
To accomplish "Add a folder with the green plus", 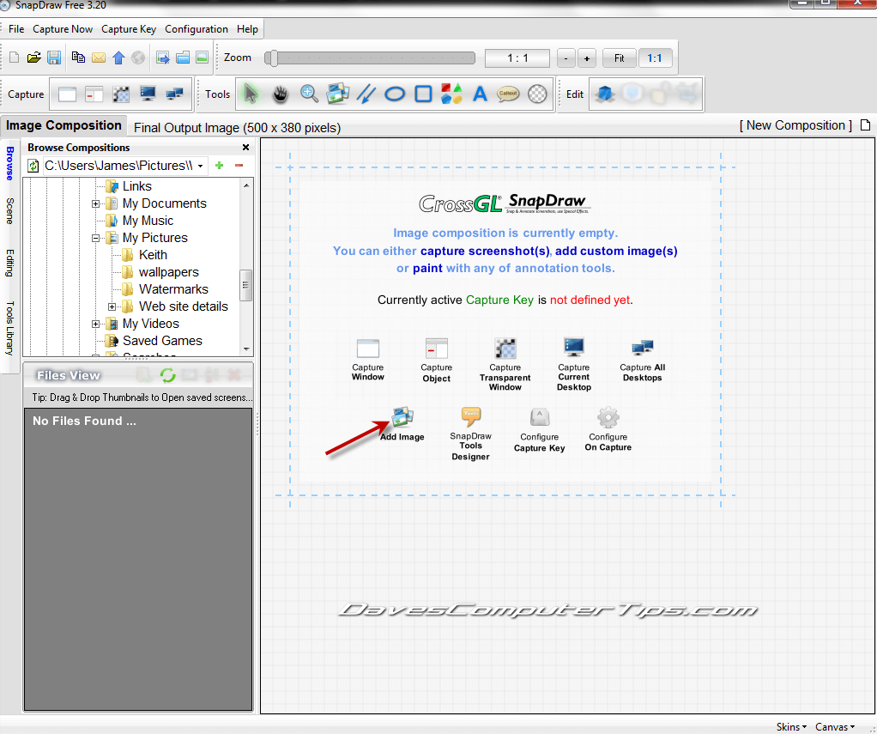I will pos(220,165).
